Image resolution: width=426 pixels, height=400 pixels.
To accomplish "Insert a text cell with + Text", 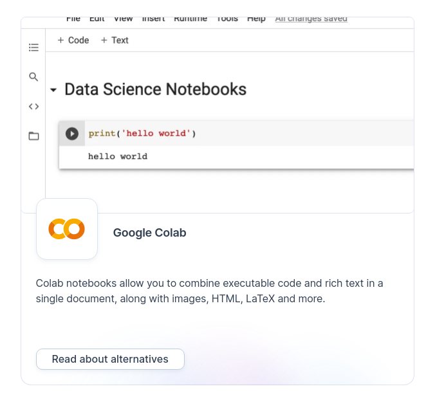I will click(x=115, y=40).
